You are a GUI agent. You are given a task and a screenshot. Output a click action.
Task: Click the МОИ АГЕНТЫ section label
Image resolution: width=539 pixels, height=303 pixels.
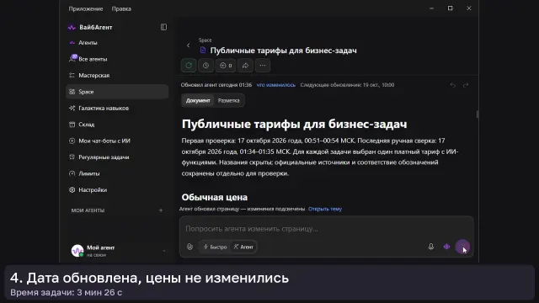click(88, 210)
